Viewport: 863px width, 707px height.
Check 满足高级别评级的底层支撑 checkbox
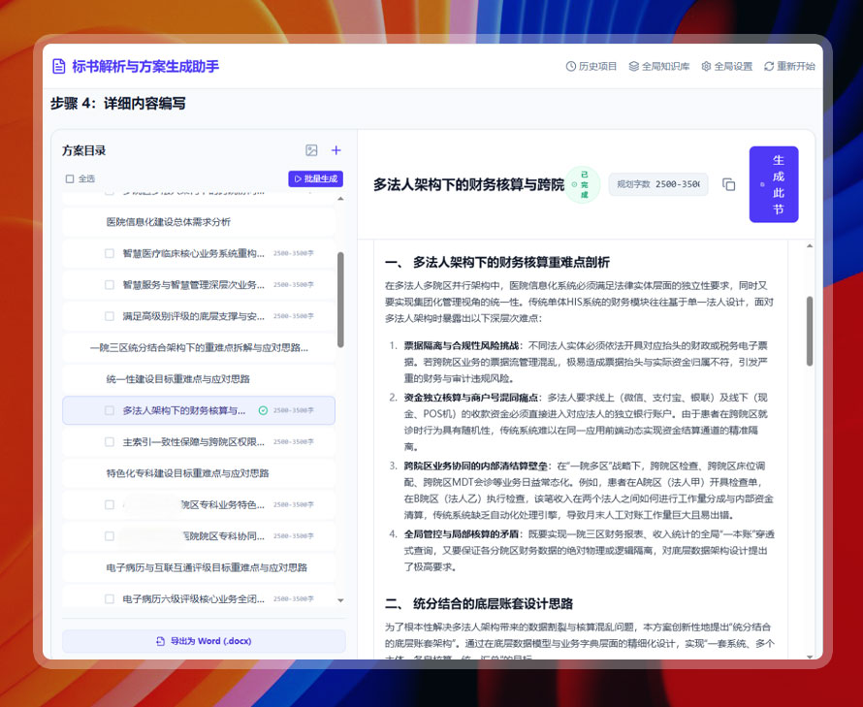point(110,316)
